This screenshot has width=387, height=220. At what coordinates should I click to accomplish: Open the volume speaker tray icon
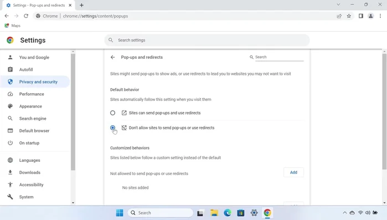tap(368, 213)
